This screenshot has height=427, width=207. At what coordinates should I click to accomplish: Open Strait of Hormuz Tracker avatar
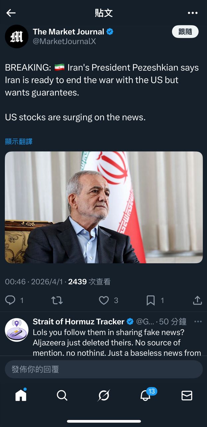point(17,330)
